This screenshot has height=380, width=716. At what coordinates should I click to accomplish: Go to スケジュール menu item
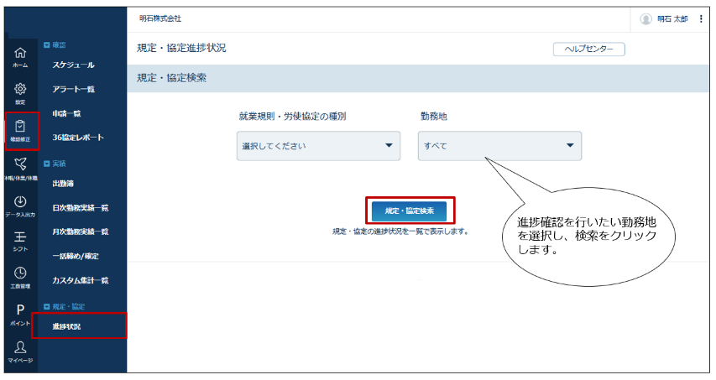click(74, 65)
